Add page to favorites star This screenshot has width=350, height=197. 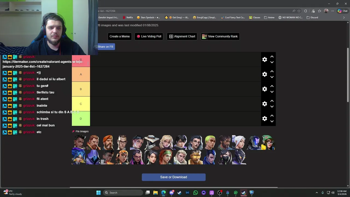coord(299,11)
